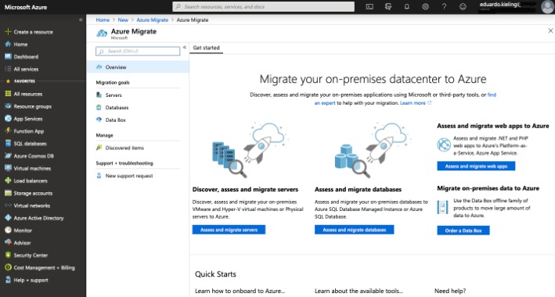Click the Assess and migrate web apps button

tap(476, 166)
